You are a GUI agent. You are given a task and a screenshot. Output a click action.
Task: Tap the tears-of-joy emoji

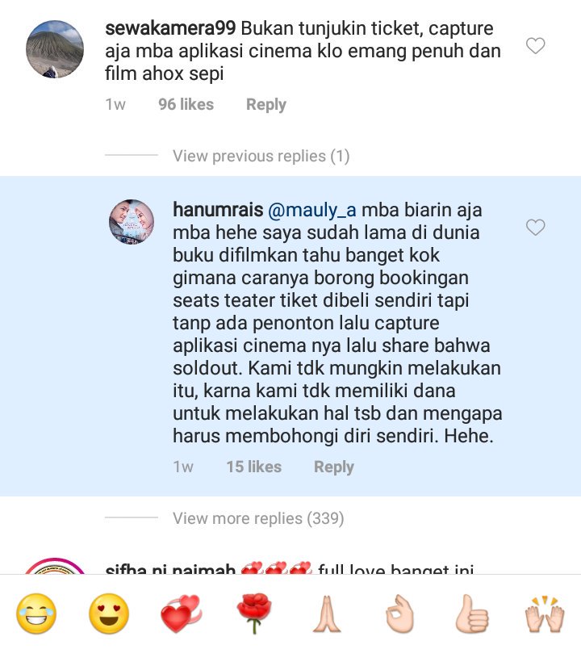click(36, 613)
